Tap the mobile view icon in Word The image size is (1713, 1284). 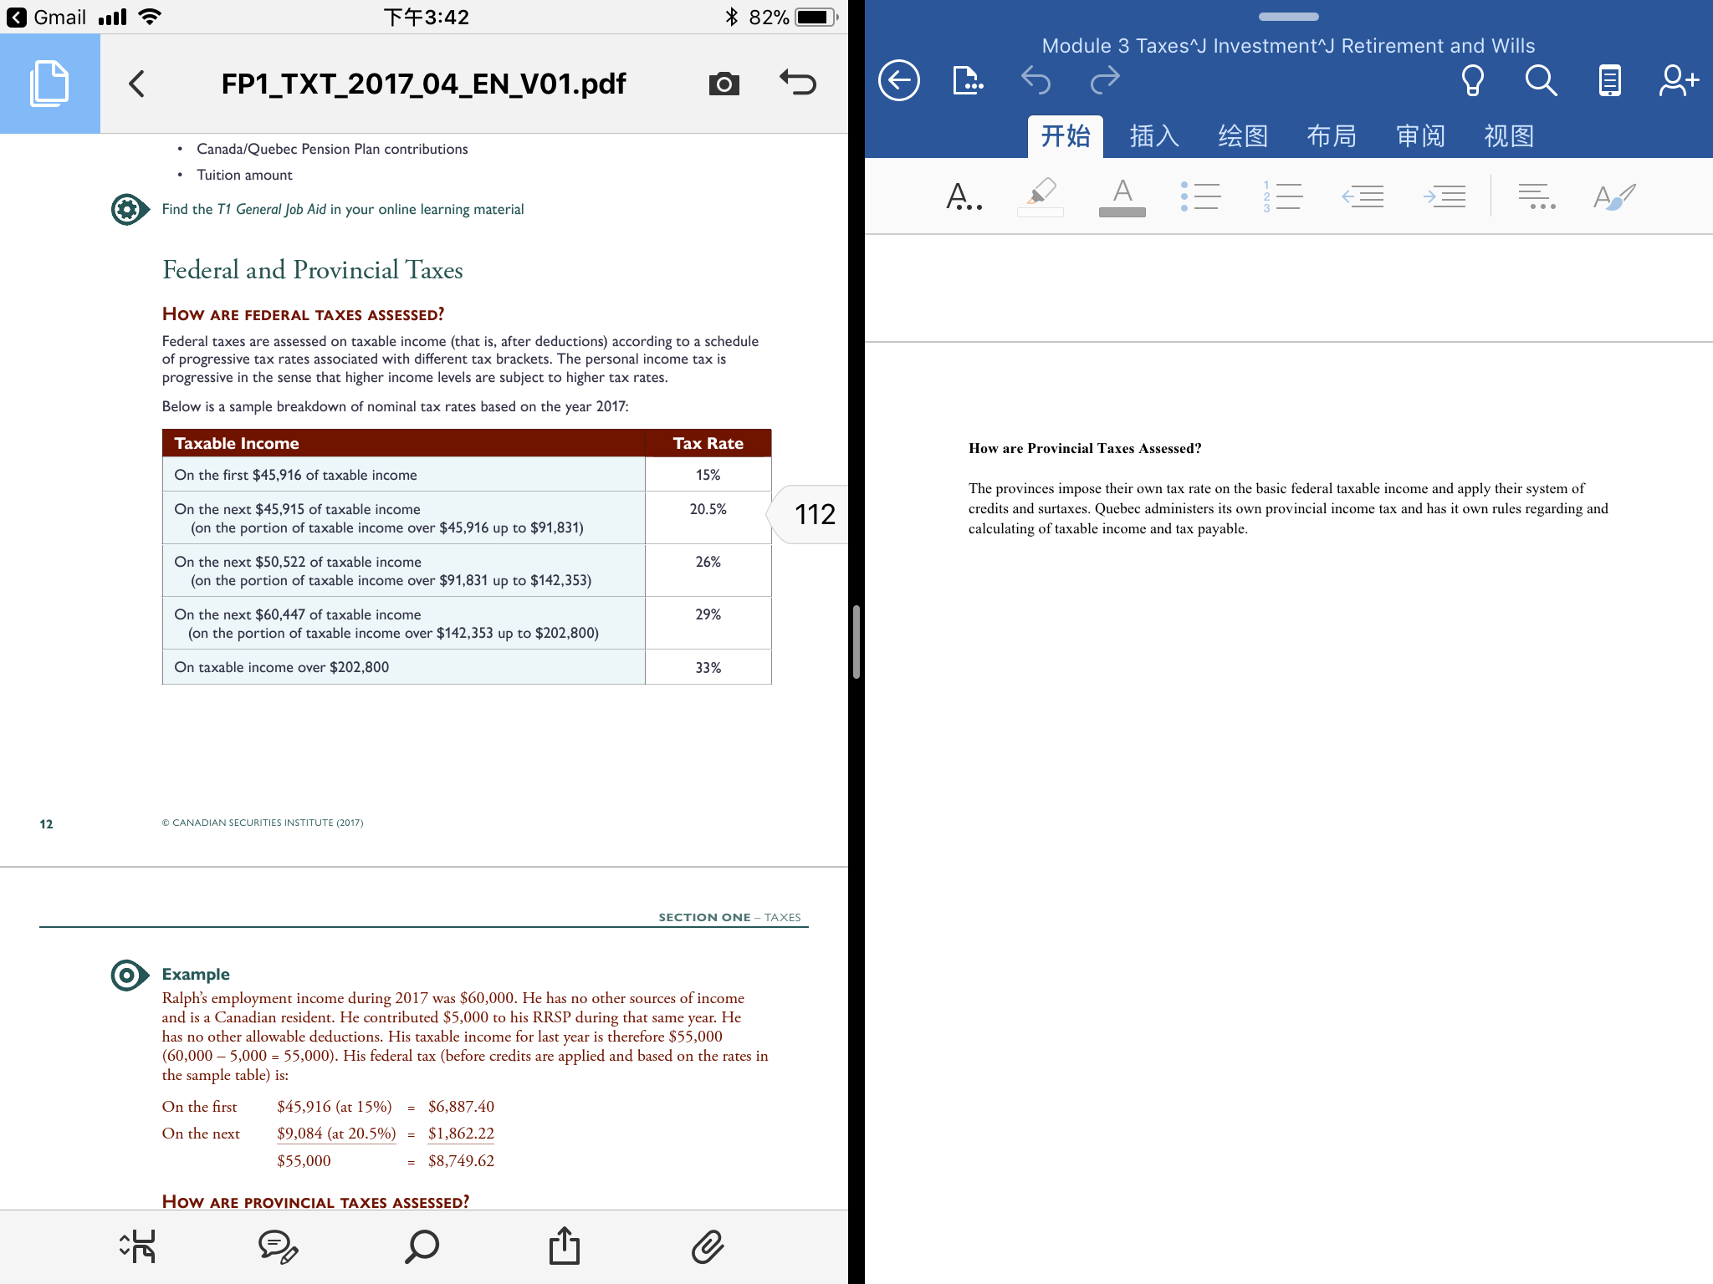click(1609, 81)
